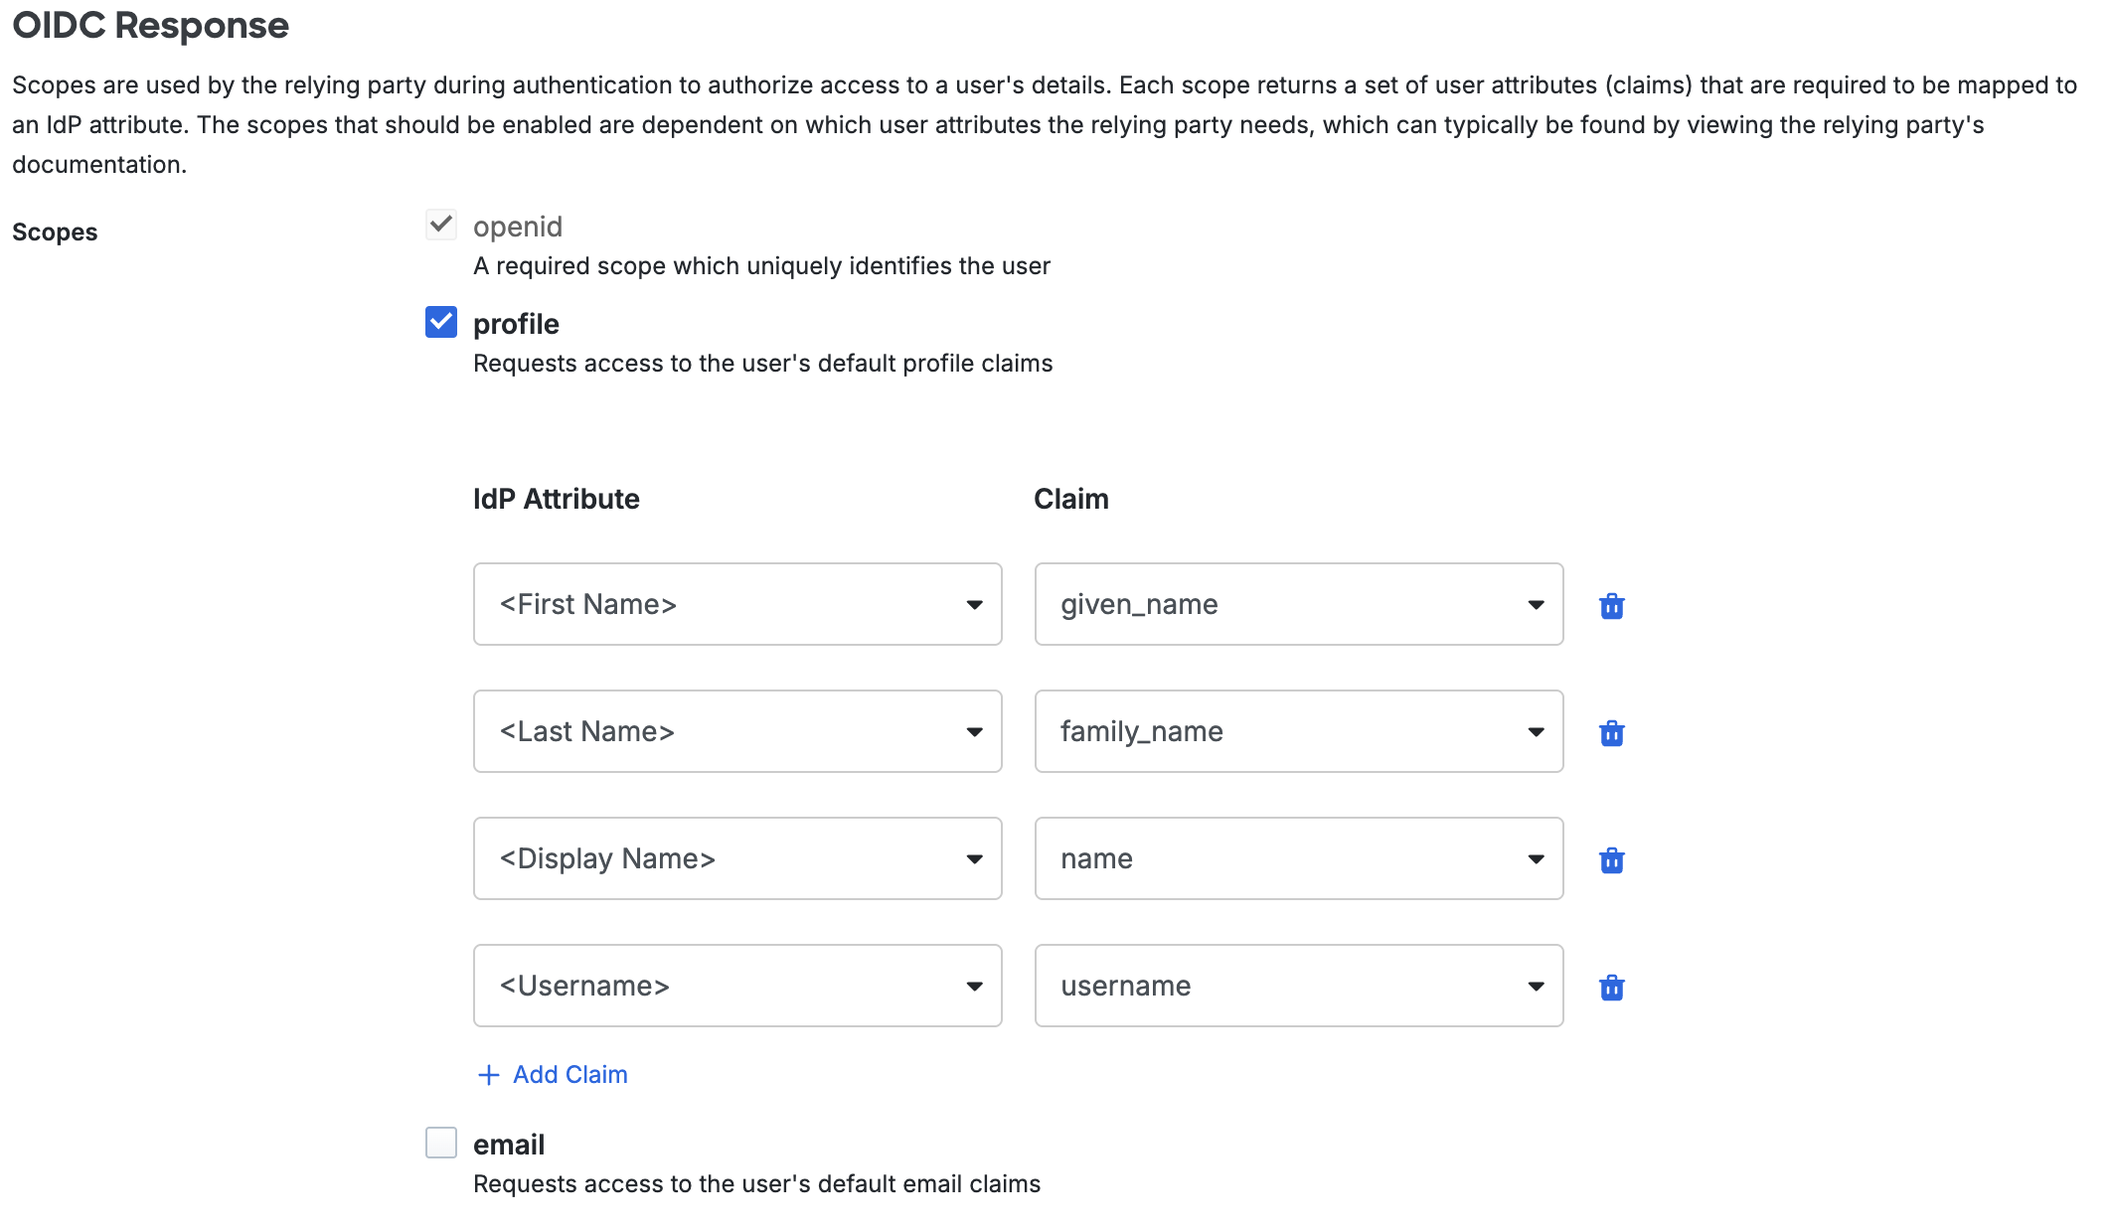This screenshot has height=1228, width=2111.
Task: Uncheck the profile scope checkbox
Action: (441, 322)
